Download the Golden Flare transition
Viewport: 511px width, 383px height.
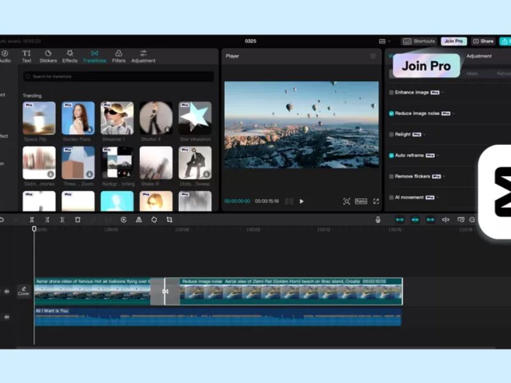tap(89, 130)
